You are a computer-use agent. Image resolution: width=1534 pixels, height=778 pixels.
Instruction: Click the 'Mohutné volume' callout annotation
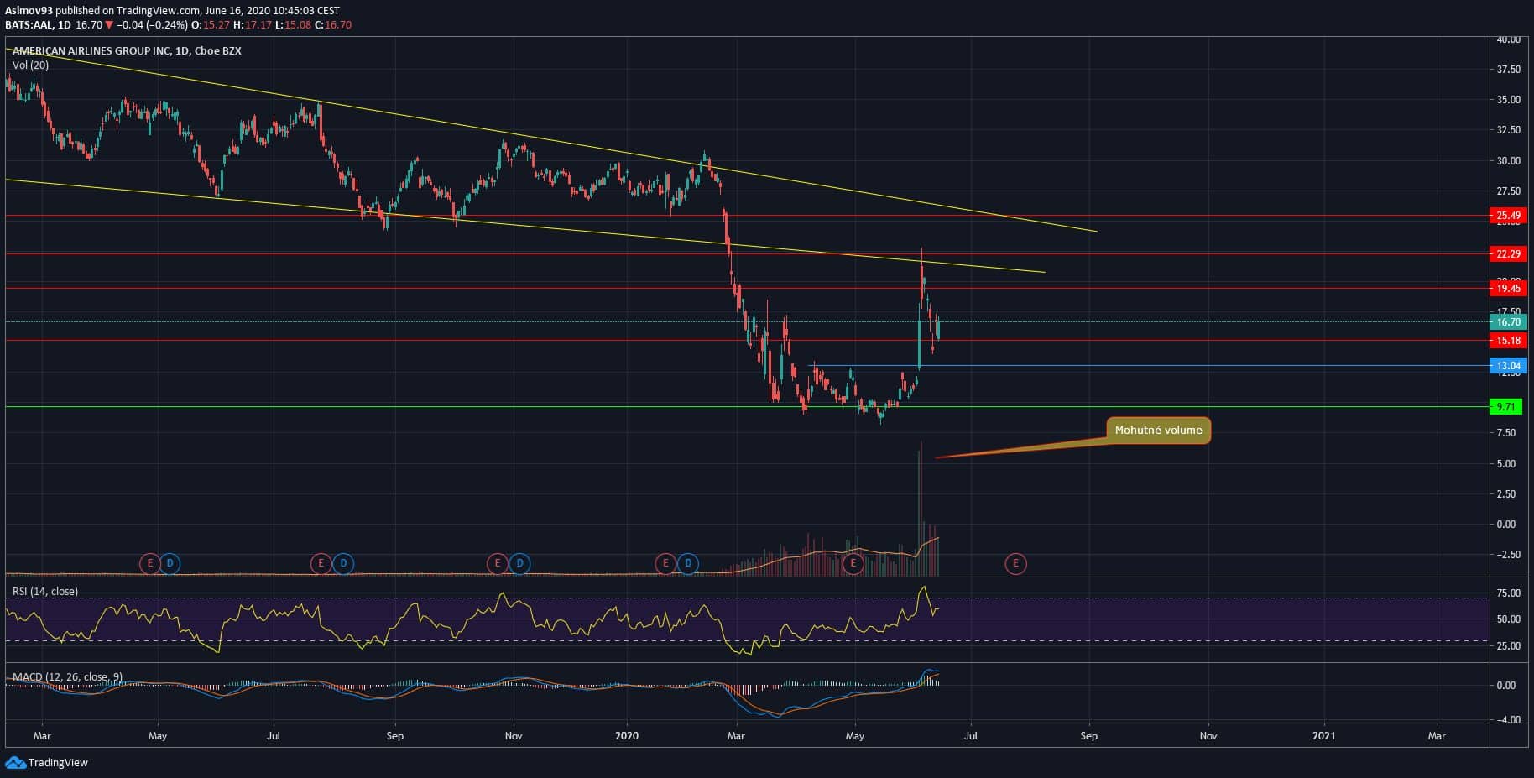1158,431
